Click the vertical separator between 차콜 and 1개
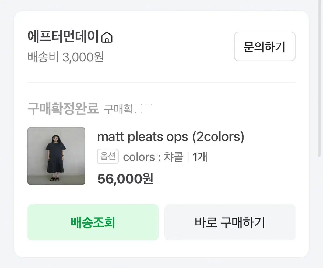Screen dimensions: 323x268 [188, 157]
